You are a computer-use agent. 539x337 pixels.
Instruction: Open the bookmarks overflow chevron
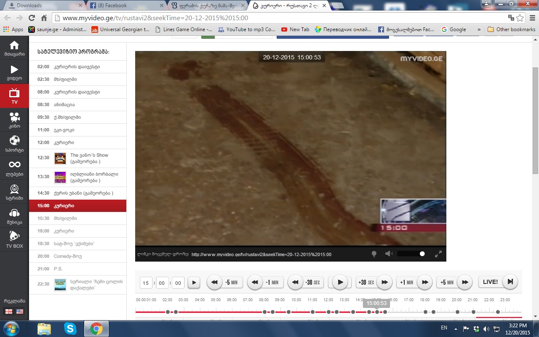[479, 29]
